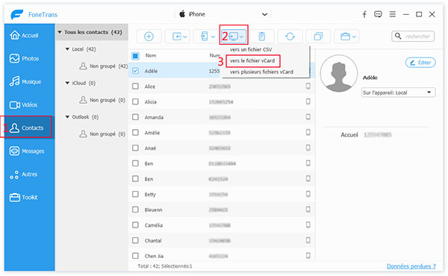Open the import contacts toolbar button
Image resolution: width=448 pixels, height=276 pixels.
178,37
